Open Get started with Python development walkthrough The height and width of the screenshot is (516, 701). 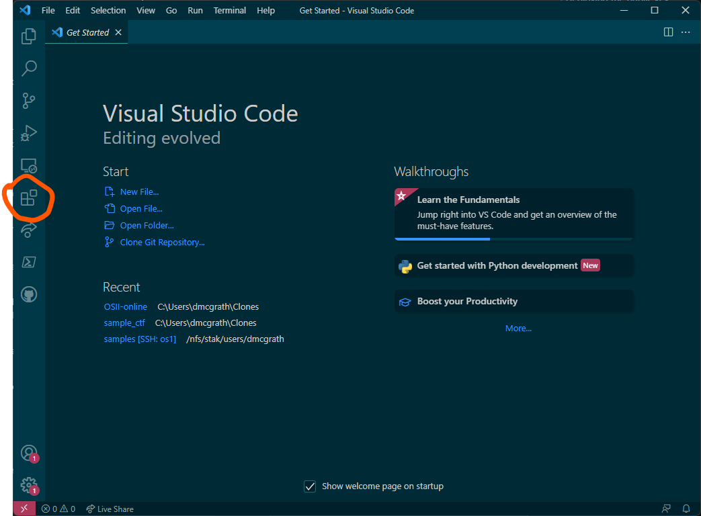tap(513, 265)
